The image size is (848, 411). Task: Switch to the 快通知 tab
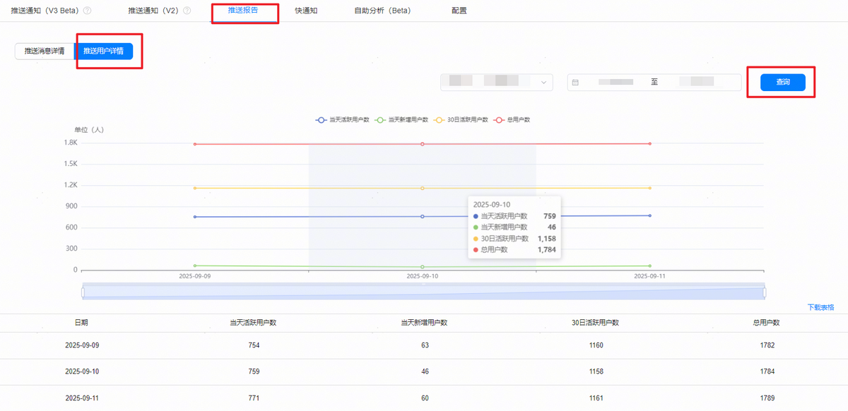click(x=308, y=11)
